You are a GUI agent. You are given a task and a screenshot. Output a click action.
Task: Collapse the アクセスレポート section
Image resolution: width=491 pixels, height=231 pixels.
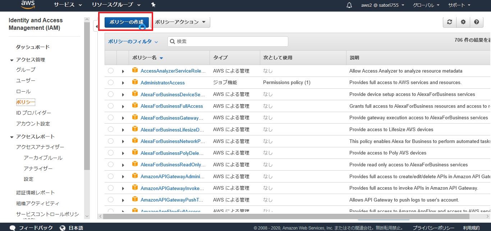pos(12,137)
